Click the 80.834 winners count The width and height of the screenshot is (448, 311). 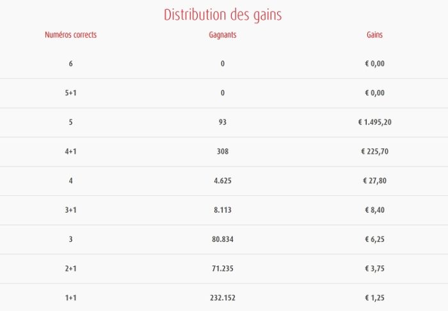pyautogui.click(x=223, y=239)
